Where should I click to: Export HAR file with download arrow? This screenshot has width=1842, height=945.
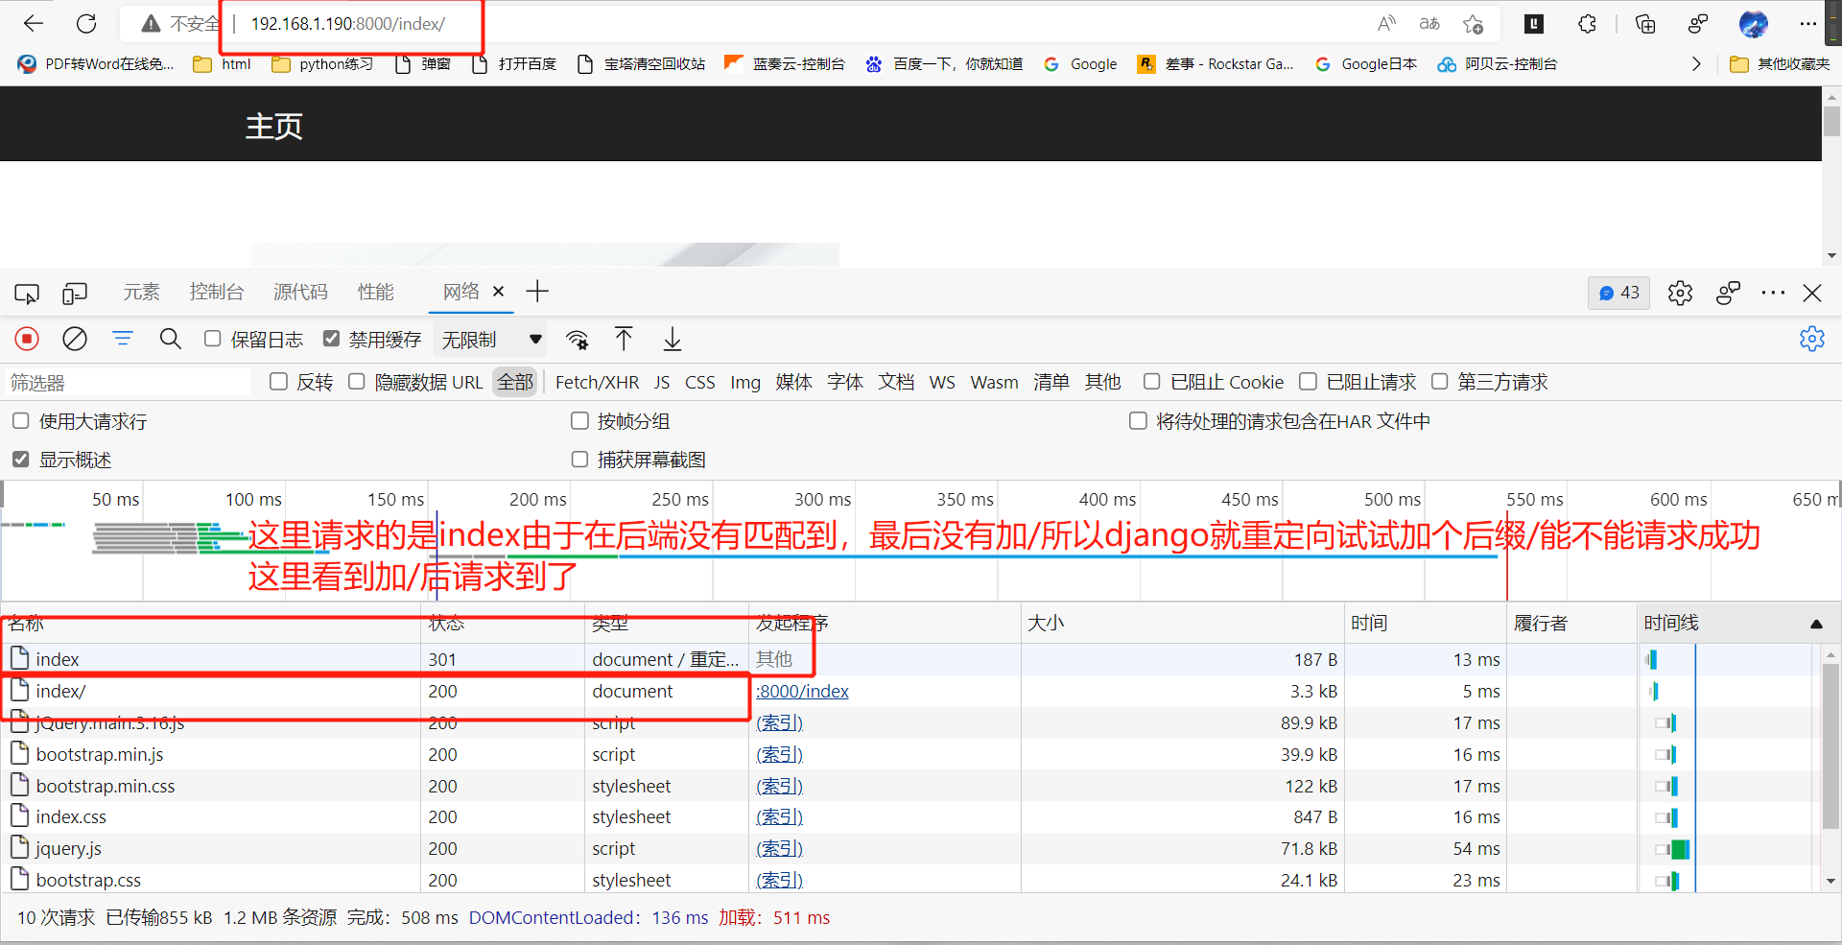(x=673, y=339)
